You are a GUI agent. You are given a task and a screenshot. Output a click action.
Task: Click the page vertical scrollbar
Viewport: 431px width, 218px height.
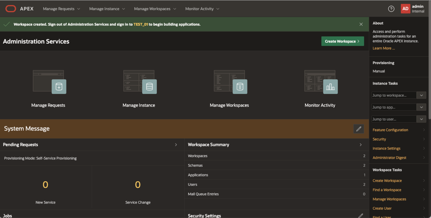coord(430,68)
